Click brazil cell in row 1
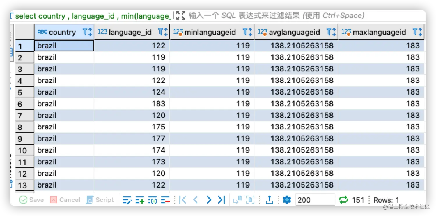This screenshot has width=436, height=216. 64,46
